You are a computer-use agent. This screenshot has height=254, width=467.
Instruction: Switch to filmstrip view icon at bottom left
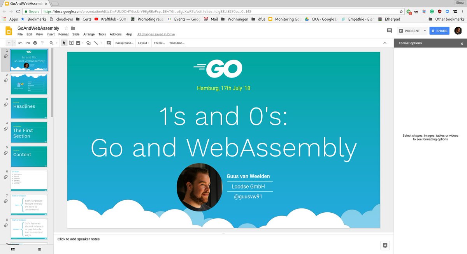pyautogui.click(x=13, y=249)
